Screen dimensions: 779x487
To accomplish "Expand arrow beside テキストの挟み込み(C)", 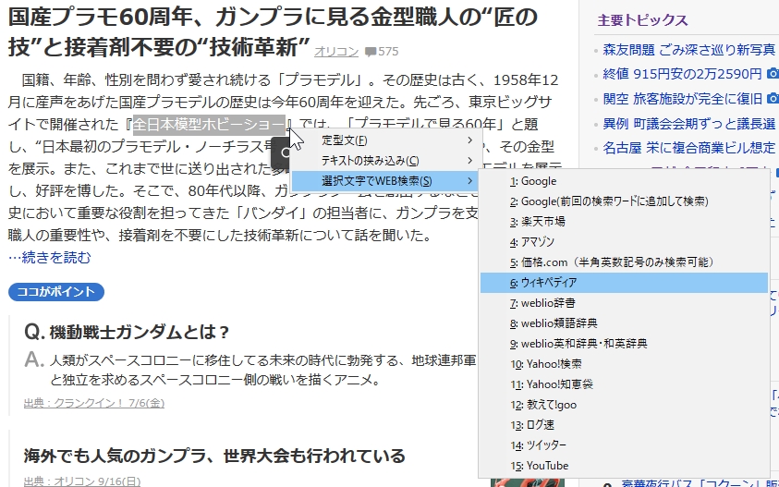I will (x=469, y=161).
